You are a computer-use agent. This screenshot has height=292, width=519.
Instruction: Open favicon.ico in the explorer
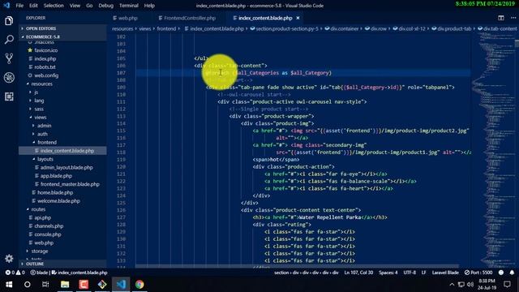[x=45, y=50]
